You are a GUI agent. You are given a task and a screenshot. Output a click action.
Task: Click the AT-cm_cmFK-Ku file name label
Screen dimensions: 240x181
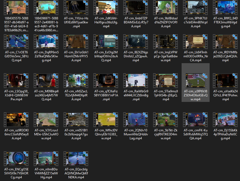click(x=195, y=134)
